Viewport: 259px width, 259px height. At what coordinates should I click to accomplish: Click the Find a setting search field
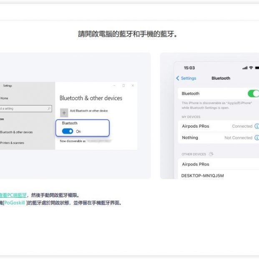tap(23, 108)
